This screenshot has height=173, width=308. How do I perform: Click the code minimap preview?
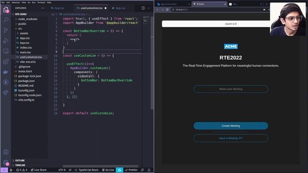click(146, 20)
